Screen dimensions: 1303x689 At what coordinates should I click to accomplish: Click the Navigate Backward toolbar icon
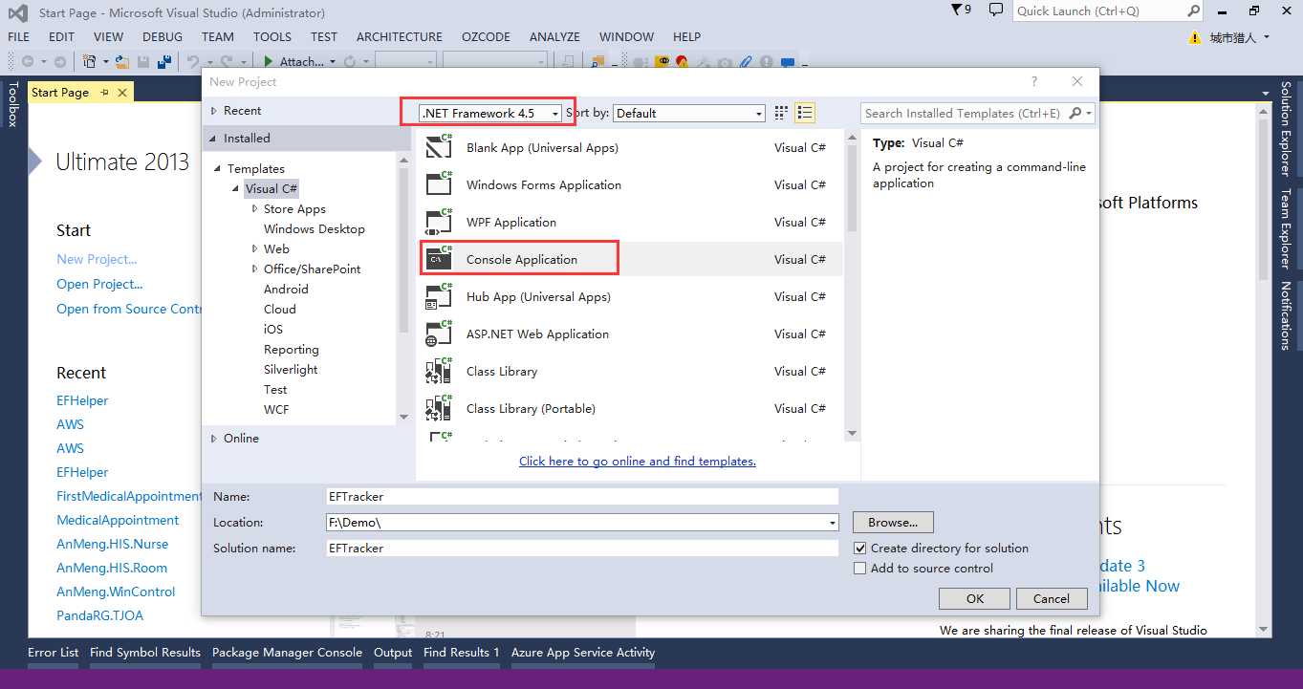pos(28,61)
